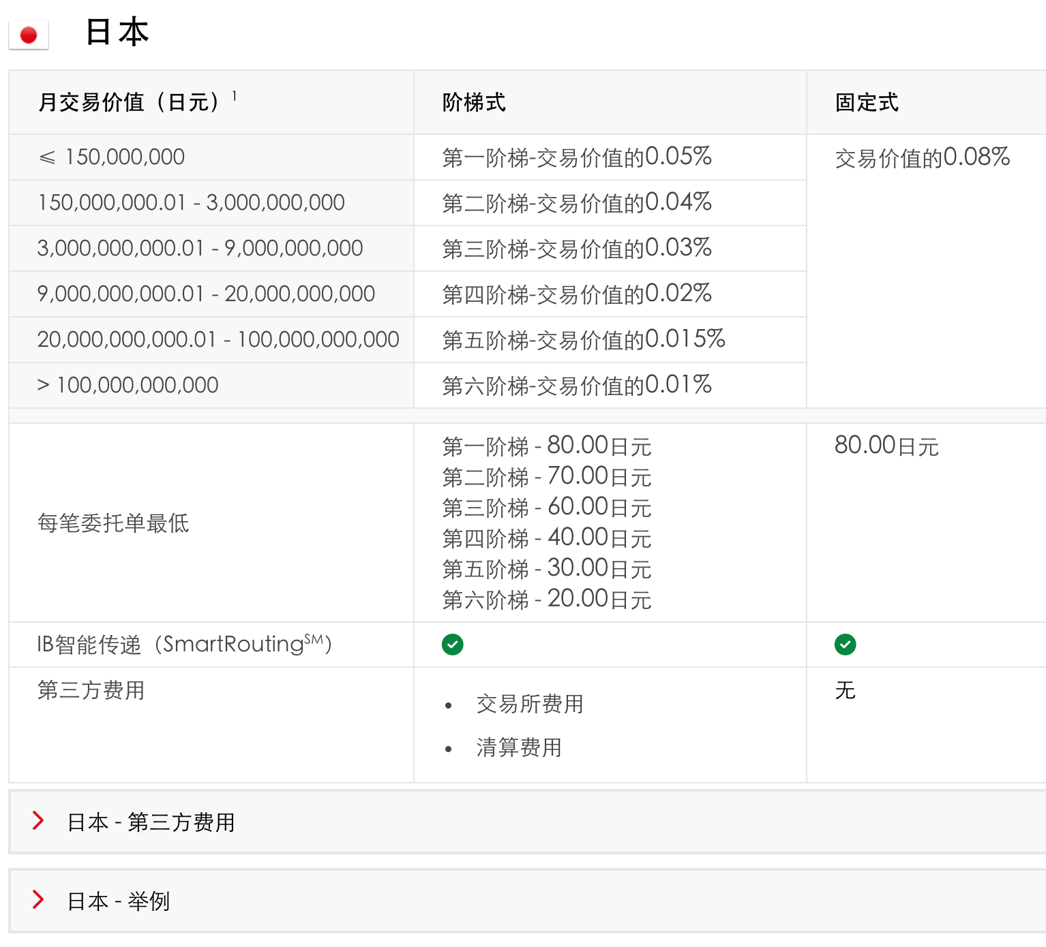Click the 第四阶梯 - 40.00日元 minimum line
This screenshot has height=947, width=1046.
click(x=546, y=538)
